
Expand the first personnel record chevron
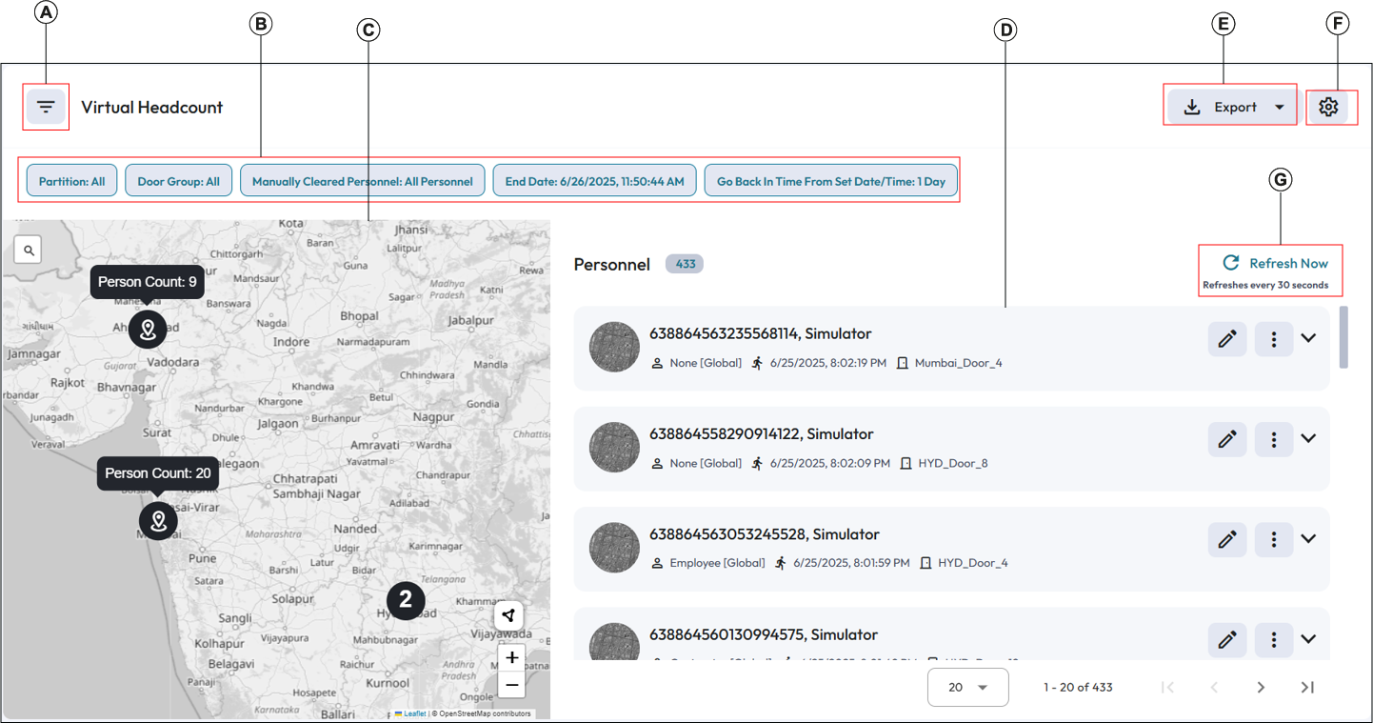pyautogui.click(x=1308, y=338)
